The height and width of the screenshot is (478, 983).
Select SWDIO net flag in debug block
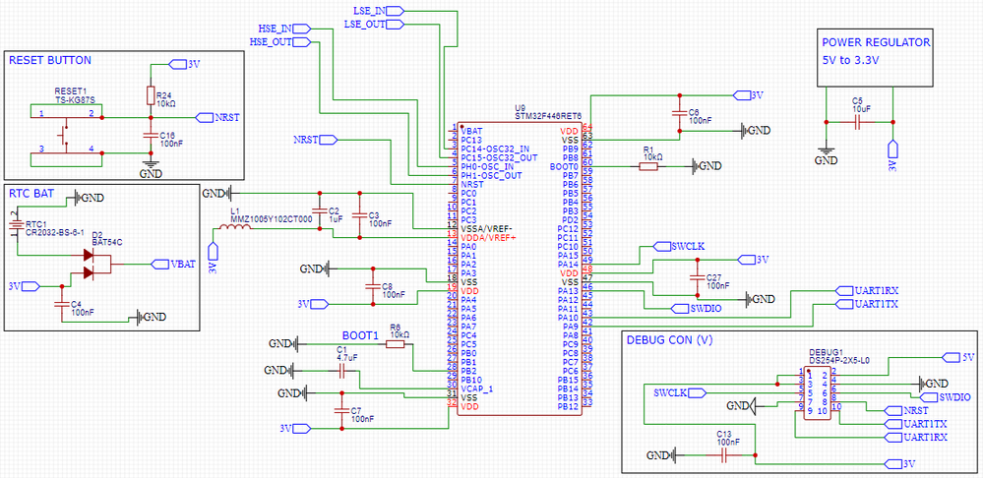[x=946, y=397]
